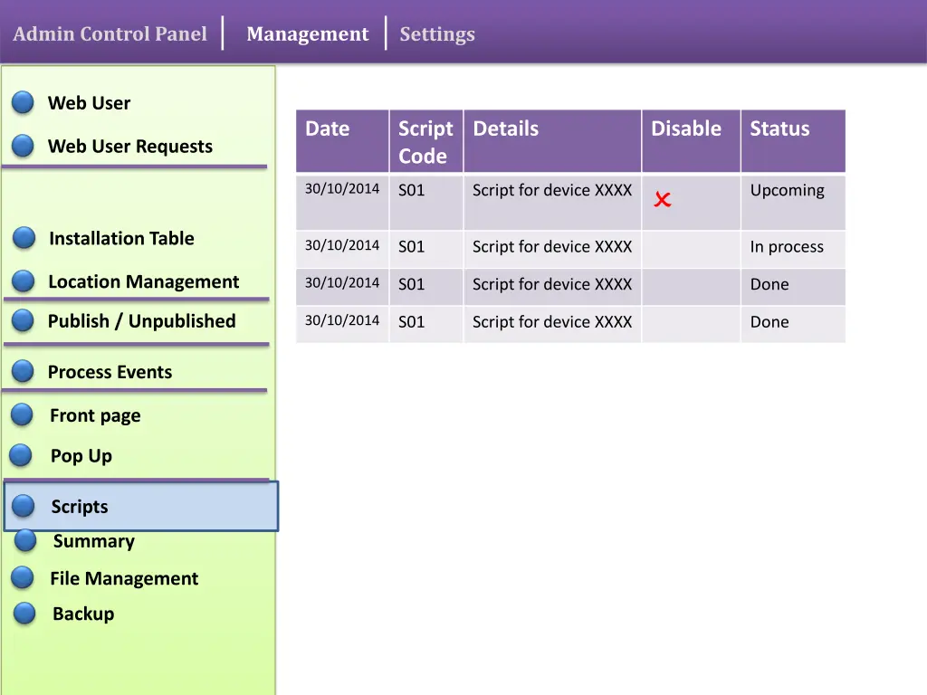Viewport: 927px width, 695px height.
Task: Select the Scripts sidebar item
Action: [x=80, y=507]
